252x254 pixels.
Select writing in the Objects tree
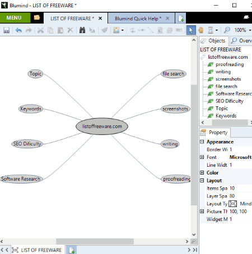pos(223,72)
